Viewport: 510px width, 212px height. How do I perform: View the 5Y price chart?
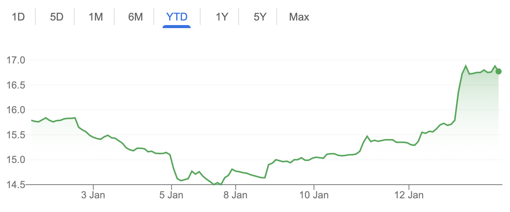[260, 17]
